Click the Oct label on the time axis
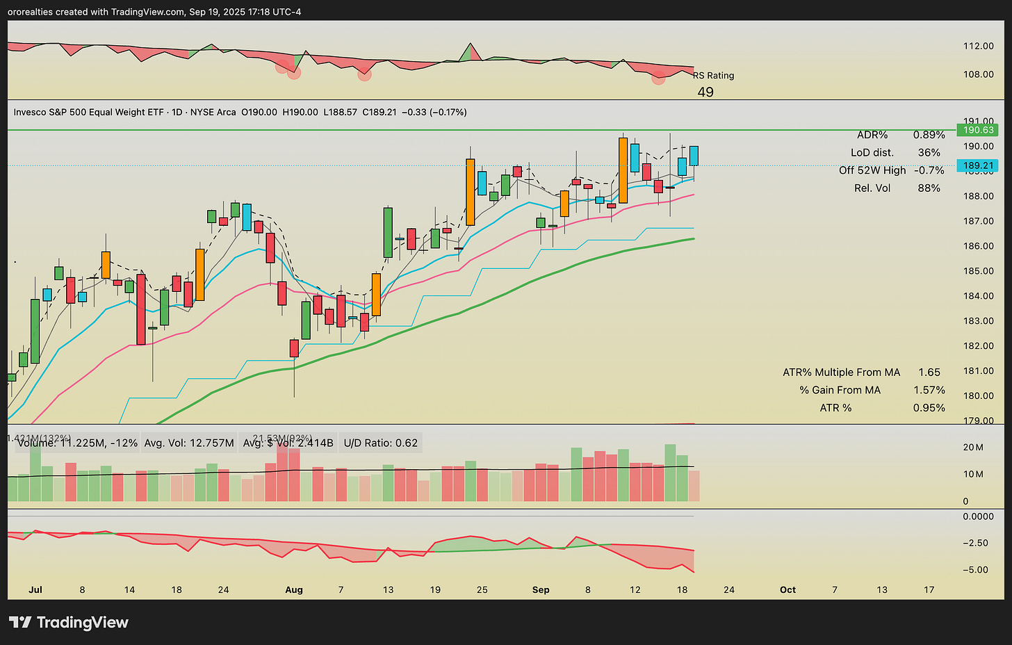The image size is (1012, 645). coord(787,589)
